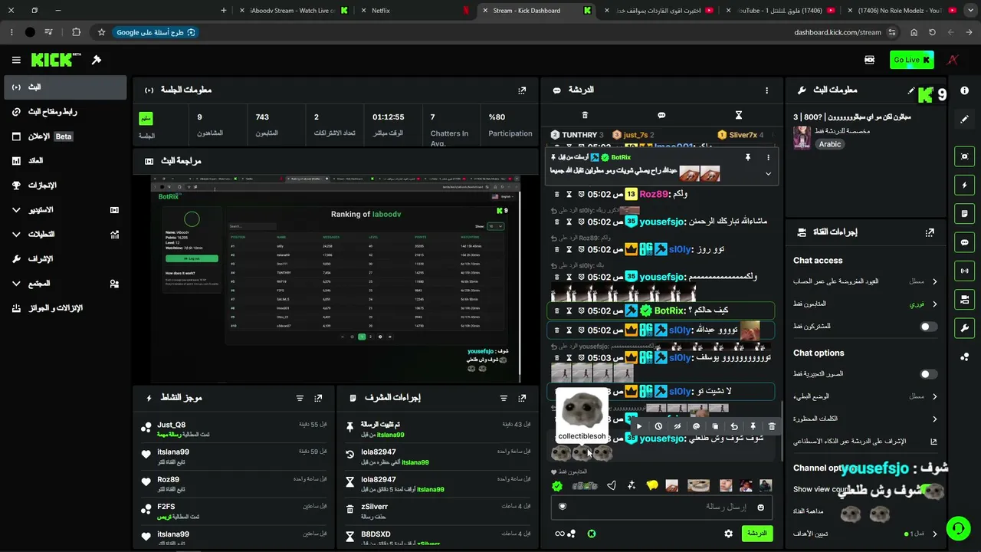Click the hourglass icon in the chat toolbar
Image resolution: width=981 pixels, height=552 pixels.
739,115
